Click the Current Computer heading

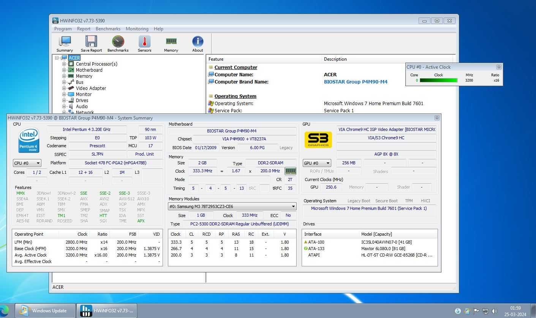[x=236, y=67]
